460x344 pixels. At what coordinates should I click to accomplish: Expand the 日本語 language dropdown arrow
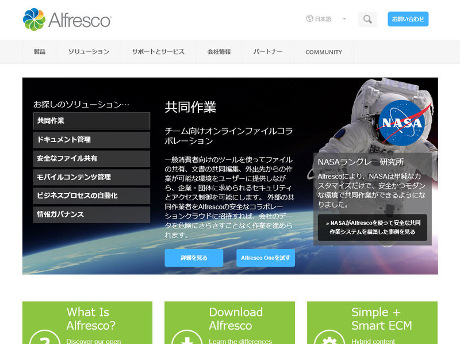click(344, 19)
